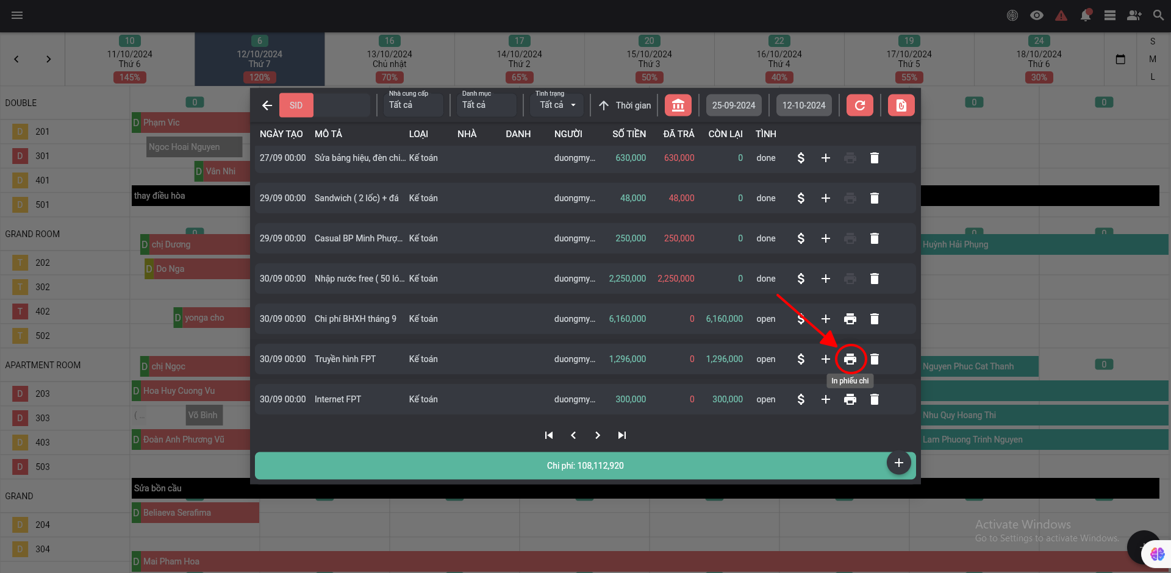This screenshot has width=1171, height=573.
Task: Open start date 25-09-2024 picker
Action: tap(734, 105)
